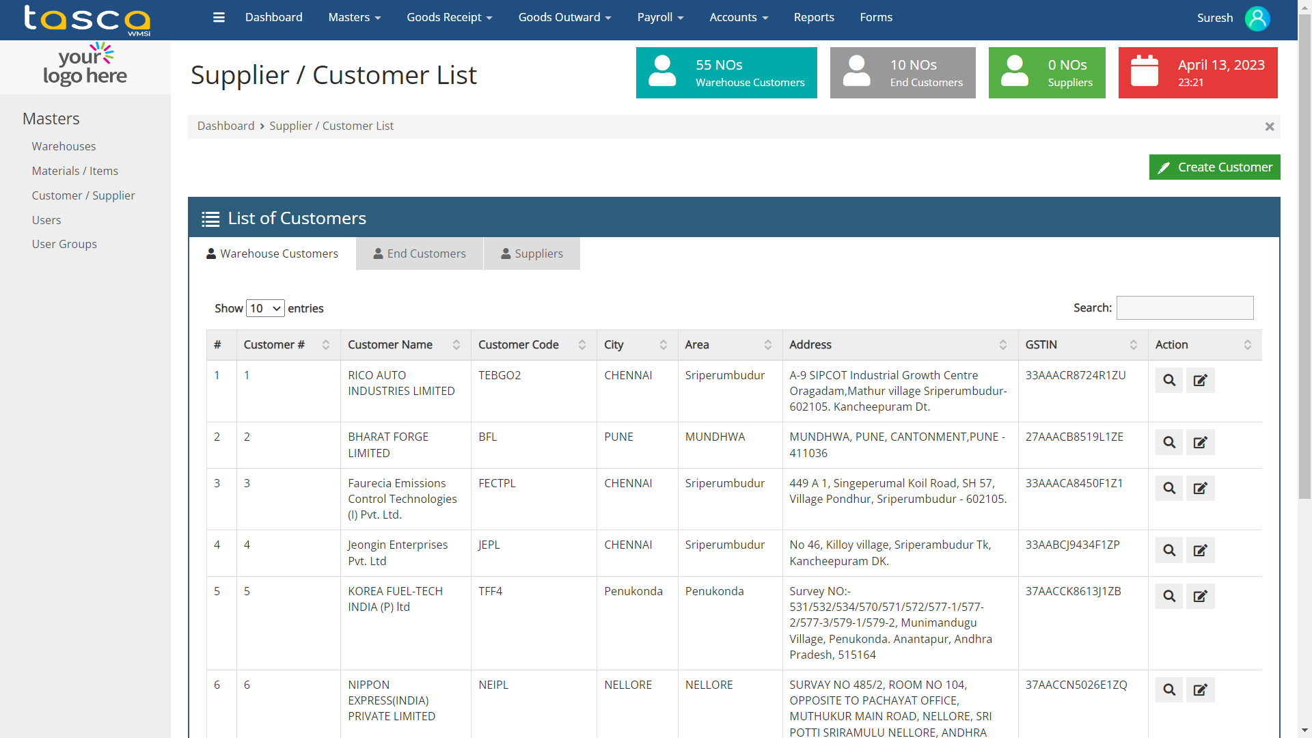
Task: Sort table by City column
Action: 637,344
